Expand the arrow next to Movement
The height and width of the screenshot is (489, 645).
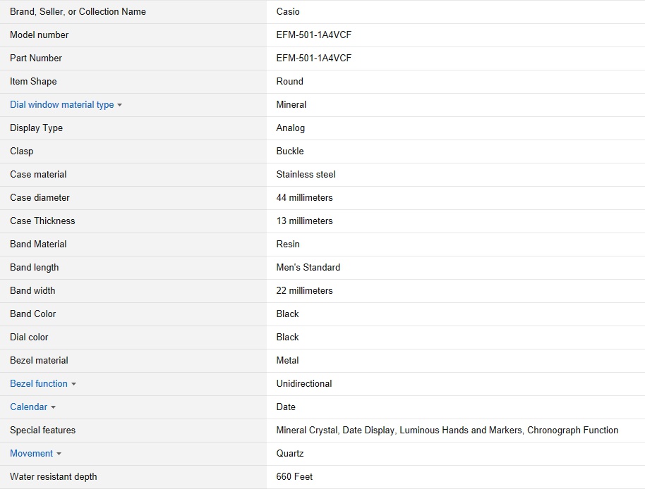(x=59, y=454)
